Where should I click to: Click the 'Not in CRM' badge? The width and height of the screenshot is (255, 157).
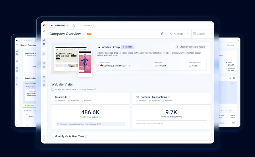(127, 47)
